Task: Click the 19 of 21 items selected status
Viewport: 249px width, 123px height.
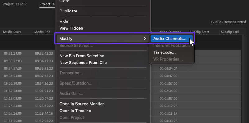Action: (228, 22)
